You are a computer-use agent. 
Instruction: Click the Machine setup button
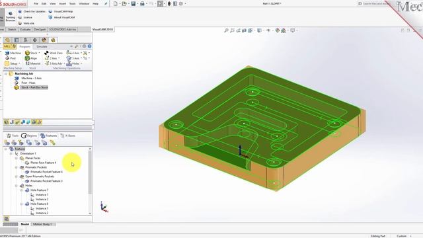(x=13, y=53)
